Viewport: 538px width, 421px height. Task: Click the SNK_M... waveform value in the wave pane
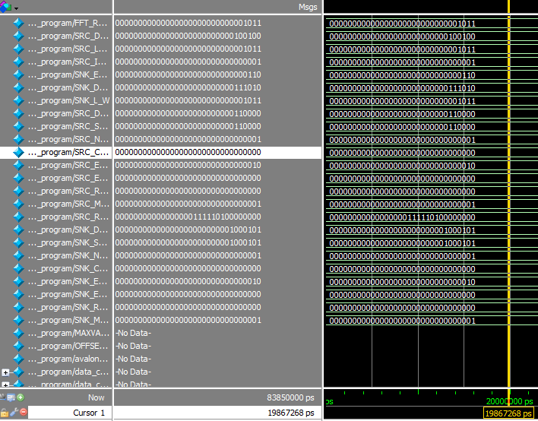pos(402,321)
